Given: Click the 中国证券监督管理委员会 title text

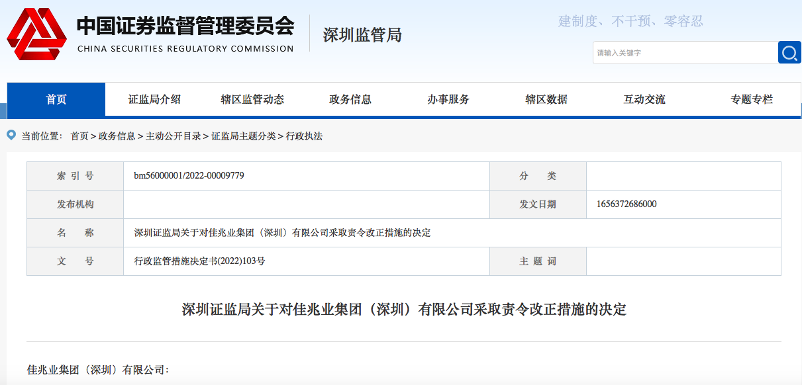Looking at the screenshot, I should tap(185, 26).
